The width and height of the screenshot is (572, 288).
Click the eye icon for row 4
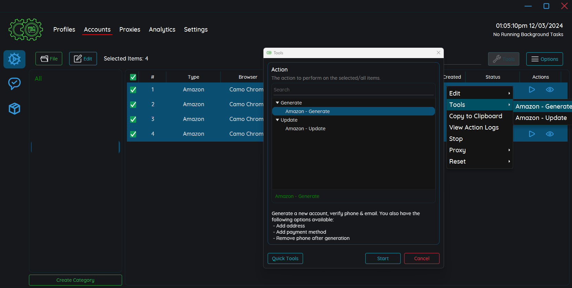(x=550, y=134)
